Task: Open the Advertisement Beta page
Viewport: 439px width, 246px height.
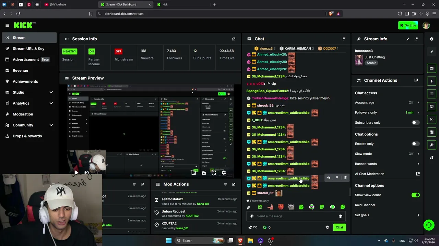Action: tap(29, 59)
